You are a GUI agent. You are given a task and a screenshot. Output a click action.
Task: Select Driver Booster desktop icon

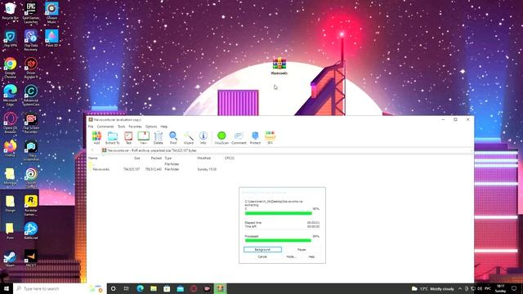31,68
